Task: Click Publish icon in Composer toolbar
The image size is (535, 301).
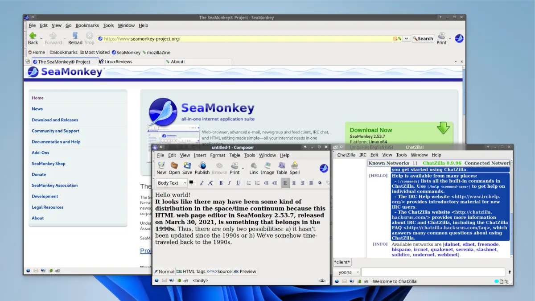Action: click(x=202, y=168)
